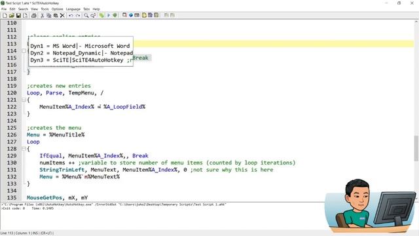Click the blue sphere toolbar icon
This screenshot has height=236, width=419.
click(x=131, y=15)
